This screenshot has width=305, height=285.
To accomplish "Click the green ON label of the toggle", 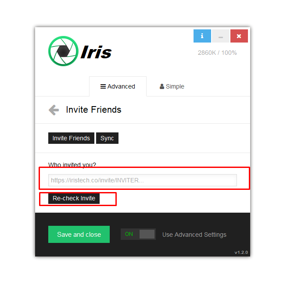I will point(129,234).
